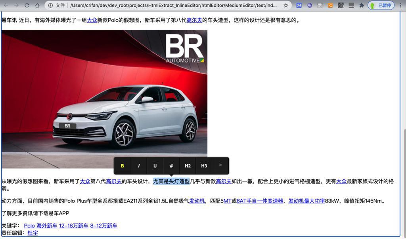Open the 6AT手自一体变速器 link
This screenshot has height=239, width=406.
tap(260, 201)
